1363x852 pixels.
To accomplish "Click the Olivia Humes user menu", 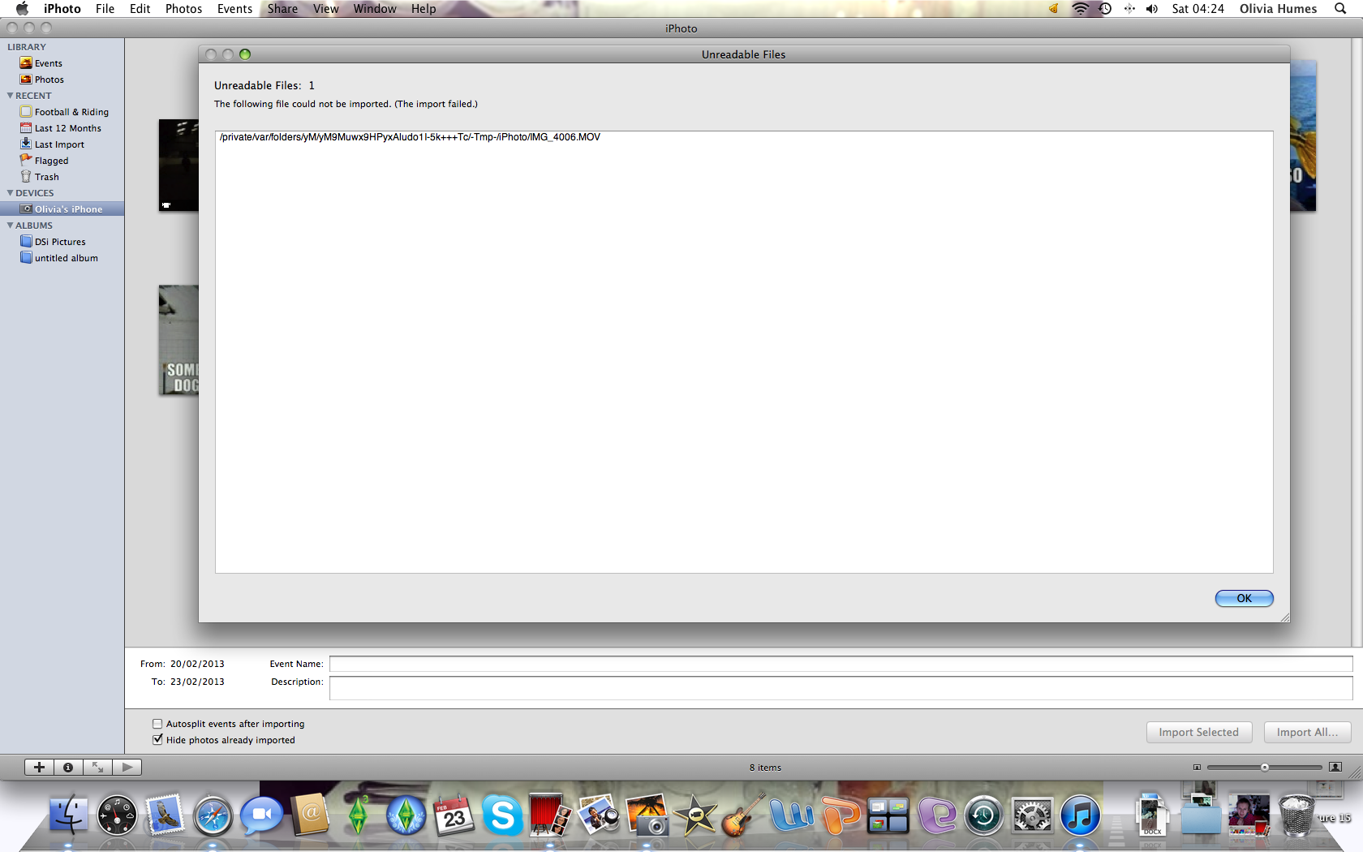I will click(1278, 9).
